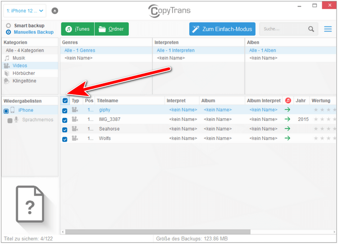Uncheck the giphy checkbox

point(64,110)
